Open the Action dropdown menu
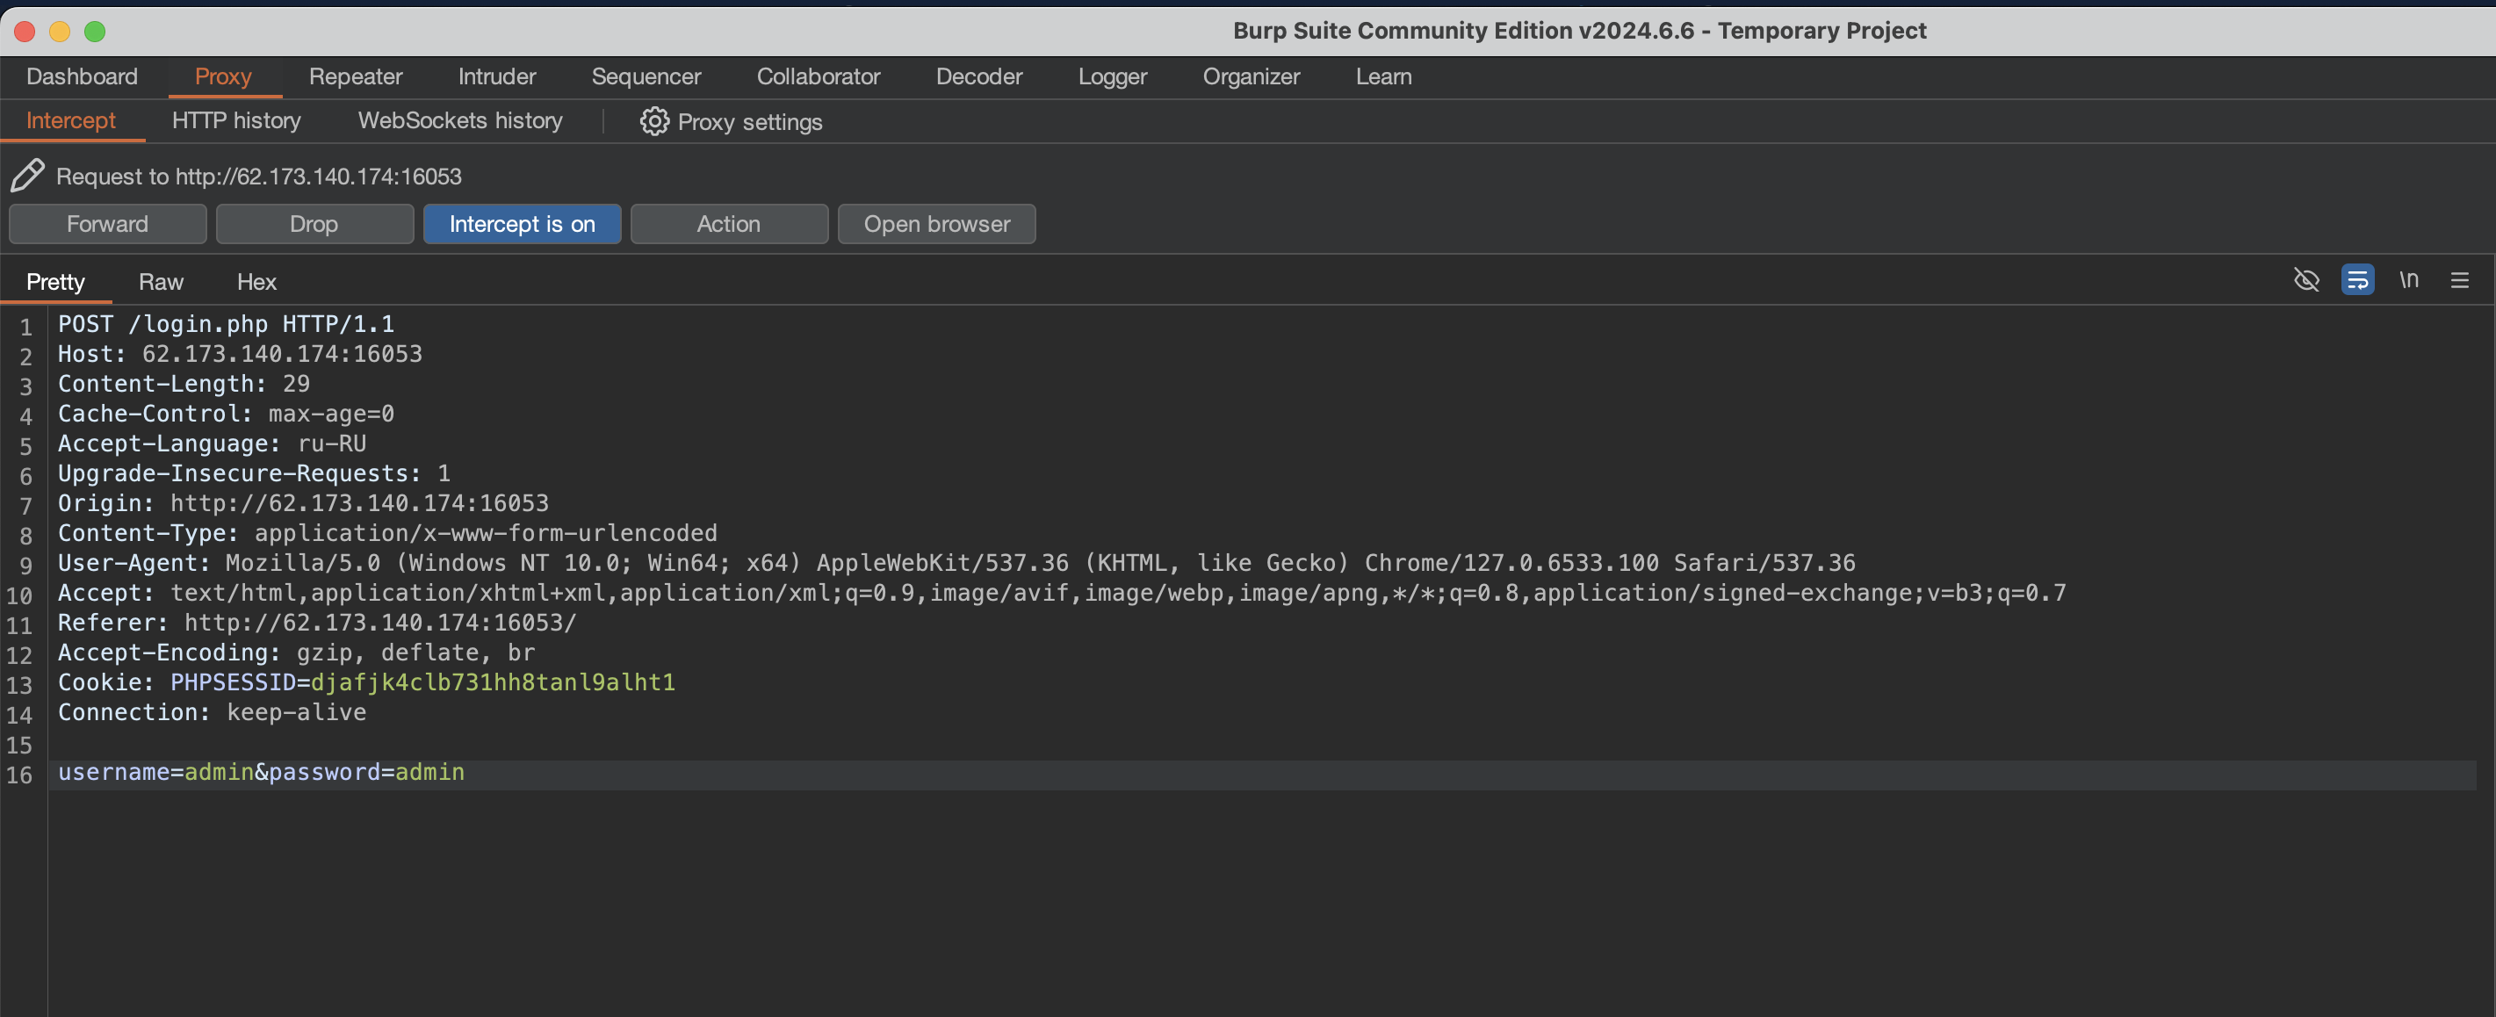This screenshot has height=1017, width=2496. pos(729,224)
